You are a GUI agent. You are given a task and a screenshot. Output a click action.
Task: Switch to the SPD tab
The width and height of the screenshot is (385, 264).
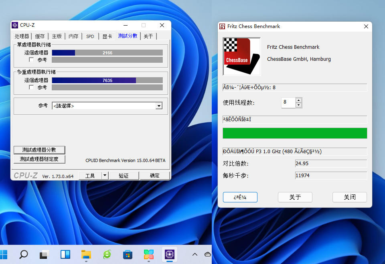tap(90, 36)
